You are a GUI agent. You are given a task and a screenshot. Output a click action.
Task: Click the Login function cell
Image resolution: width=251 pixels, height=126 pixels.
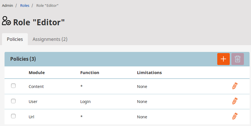85,101
